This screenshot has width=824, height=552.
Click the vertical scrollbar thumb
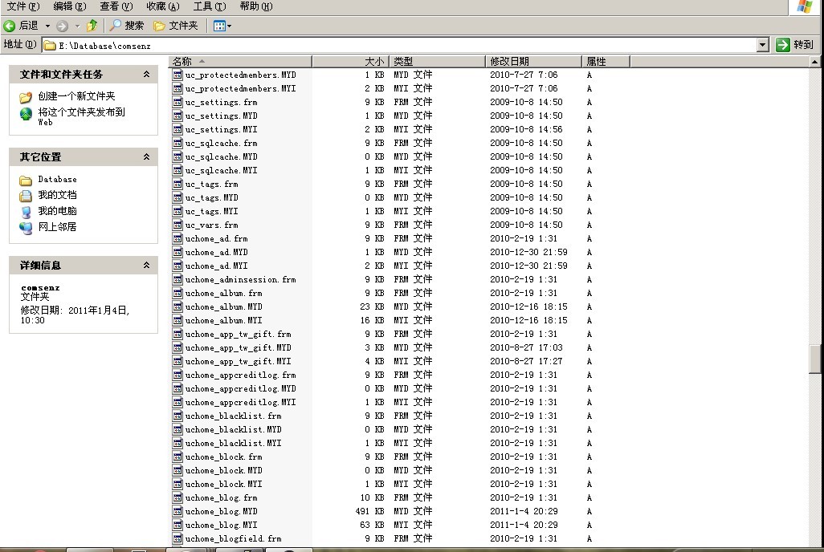(814, 359)
